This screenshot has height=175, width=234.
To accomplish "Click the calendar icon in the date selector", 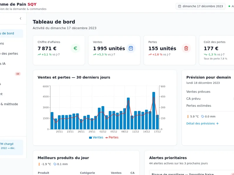I will 180,6.
